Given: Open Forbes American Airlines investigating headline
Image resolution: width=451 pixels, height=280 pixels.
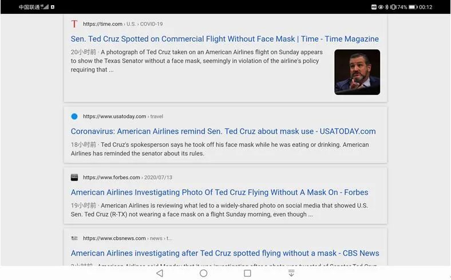Looking at the screenshot, I should coord(219,193).
